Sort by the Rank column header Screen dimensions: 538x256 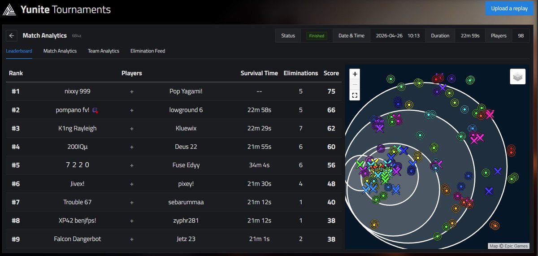click(16, 73)
